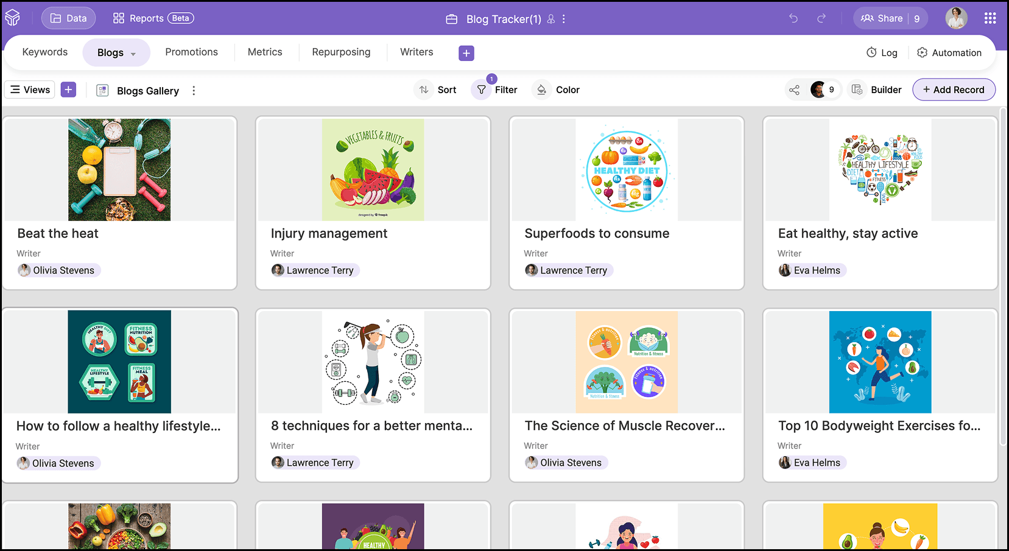Open the Color options
1009x551 pixels.
click(x=557, y=90)
